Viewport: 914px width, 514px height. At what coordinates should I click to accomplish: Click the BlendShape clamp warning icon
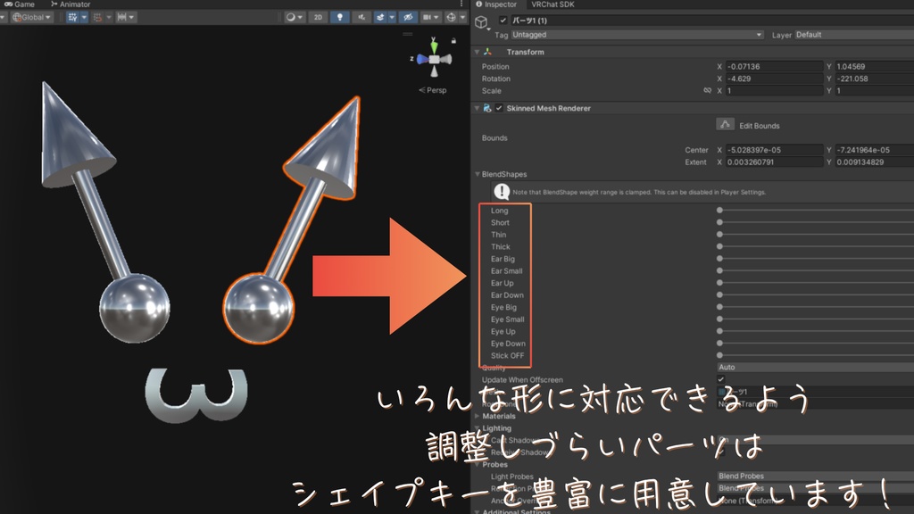coord(502,191)
